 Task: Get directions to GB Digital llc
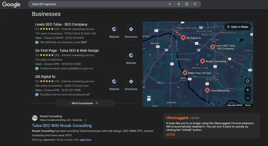pyautogui.click(x=131, y=81)
